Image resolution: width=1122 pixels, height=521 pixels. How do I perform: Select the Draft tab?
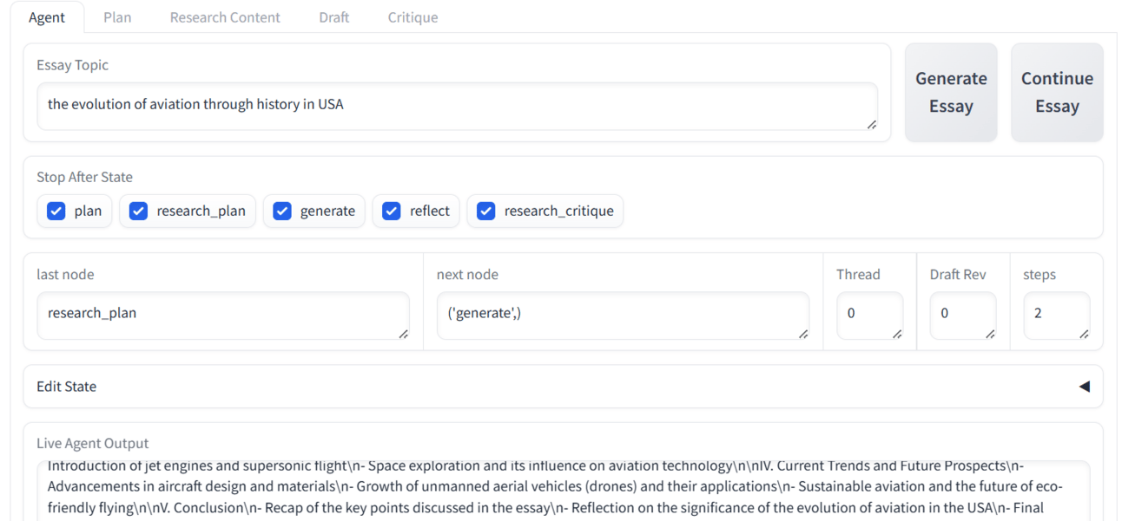coord(333,17)
